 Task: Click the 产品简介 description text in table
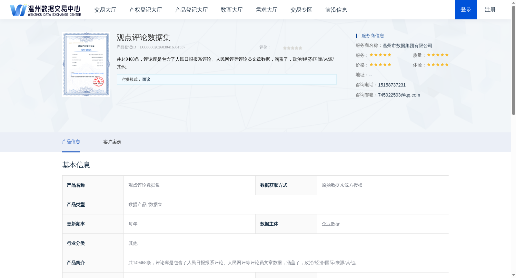click(x=243, y=263)
